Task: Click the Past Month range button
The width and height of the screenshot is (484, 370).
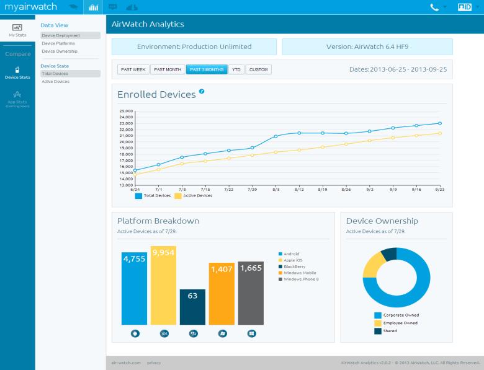Action: 168,69
